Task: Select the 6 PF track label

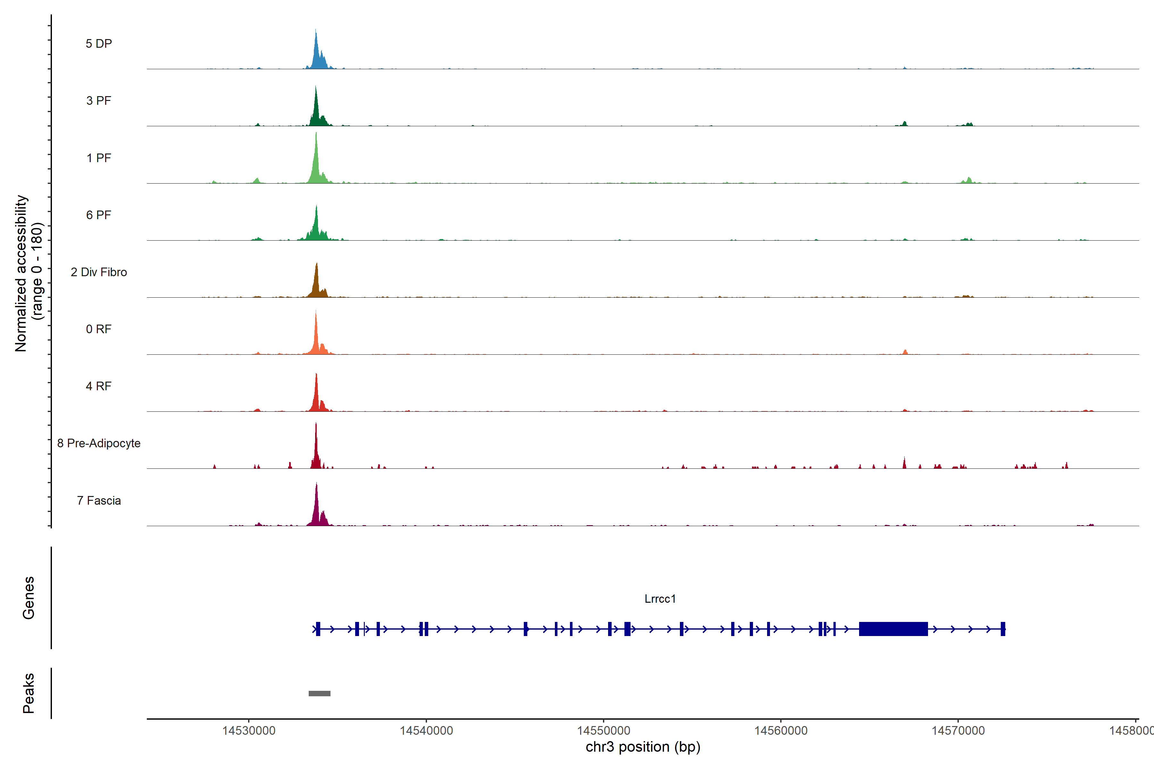Action: point(99,215)
